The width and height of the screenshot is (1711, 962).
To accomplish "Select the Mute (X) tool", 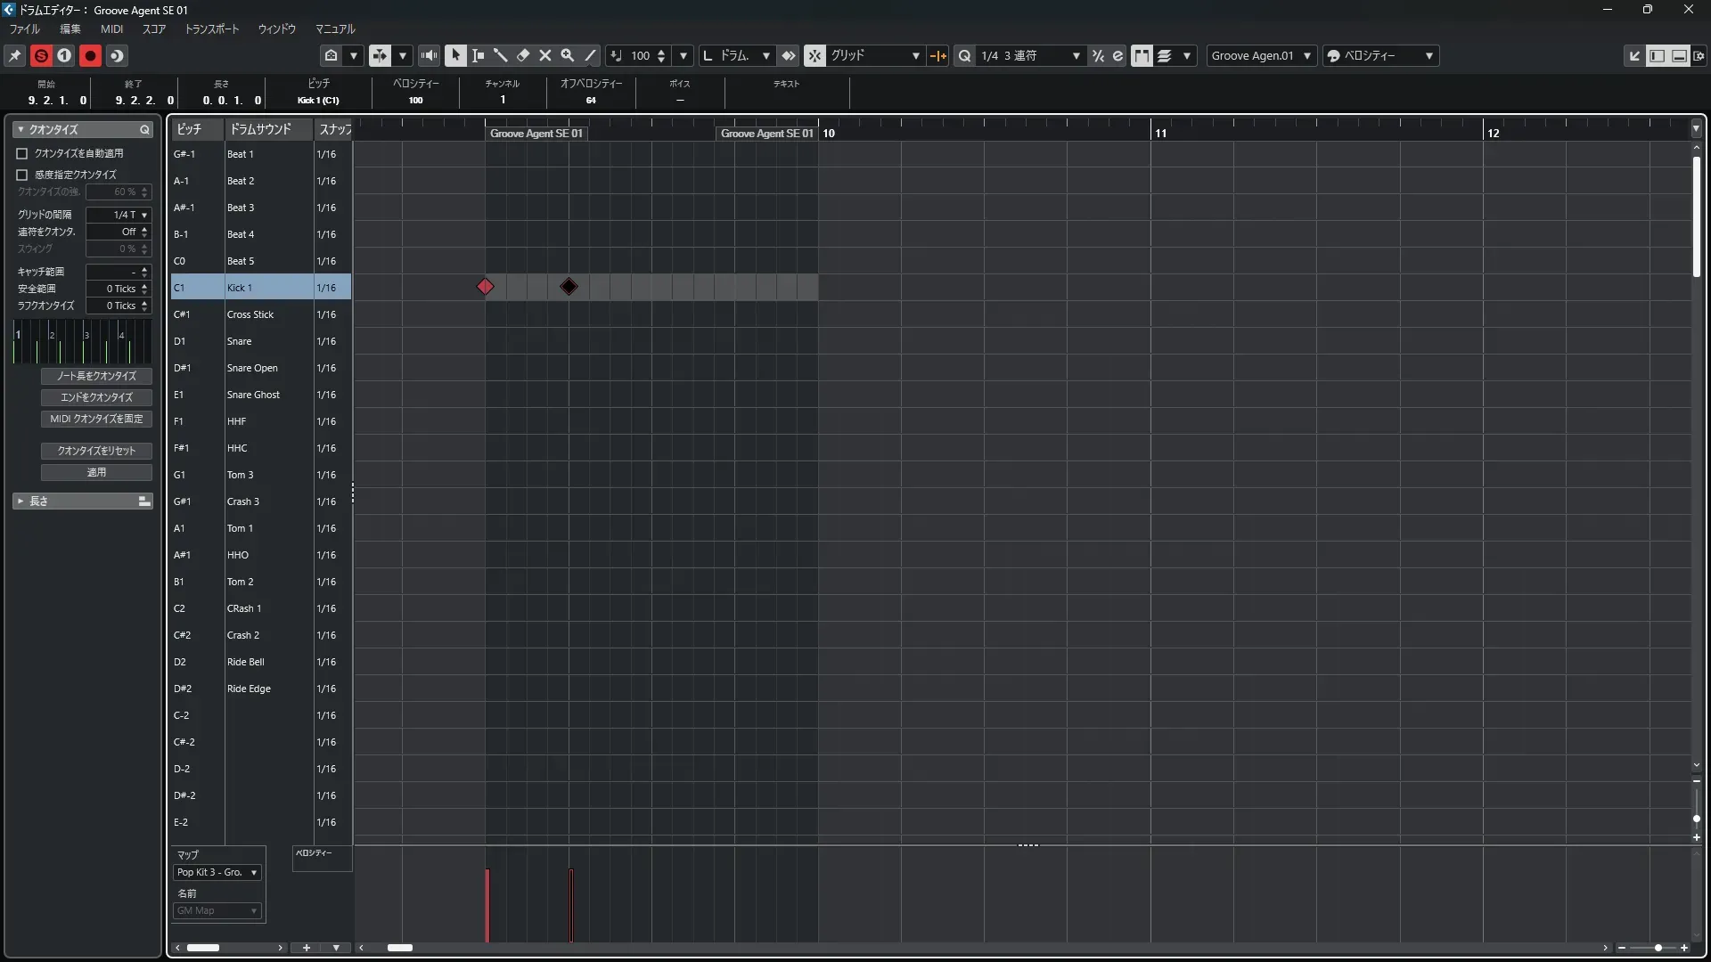I will tap(545, 55).
